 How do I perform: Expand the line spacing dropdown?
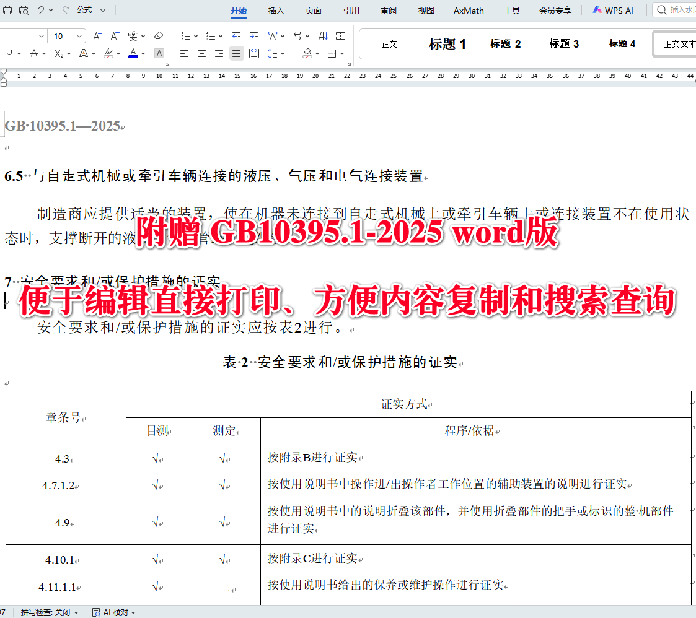point(282,53)
